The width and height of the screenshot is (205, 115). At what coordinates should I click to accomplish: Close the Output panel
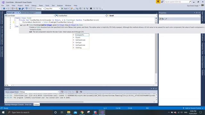point(156,89)
